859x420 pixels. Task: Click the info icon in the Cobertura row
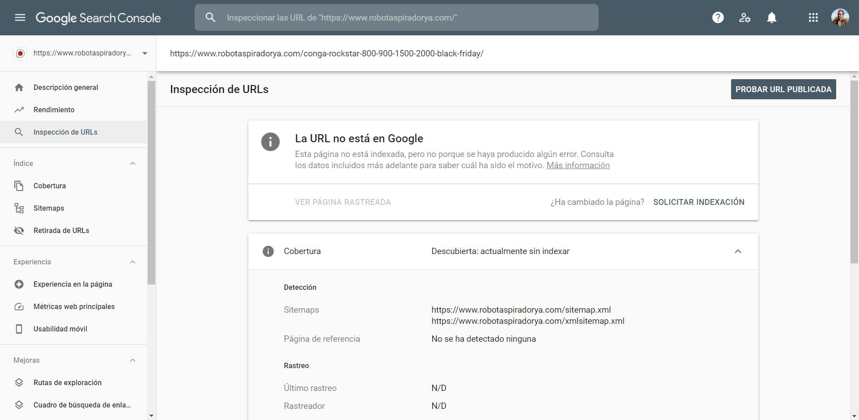[268, 251]
